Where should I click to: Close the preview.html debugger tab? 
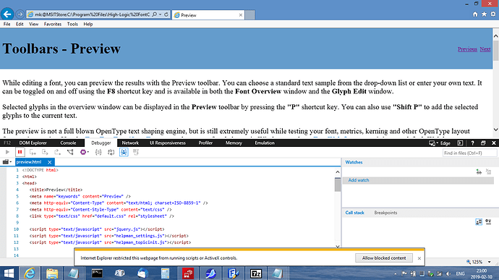[50, 162]
